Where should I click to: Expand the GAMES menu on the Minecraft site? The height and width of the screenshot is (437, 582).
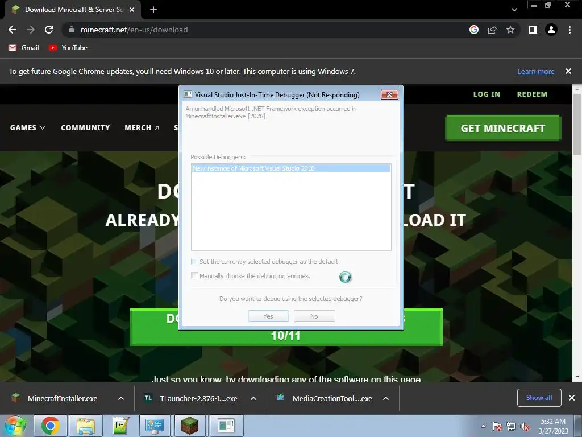click(x=28, y=128)
